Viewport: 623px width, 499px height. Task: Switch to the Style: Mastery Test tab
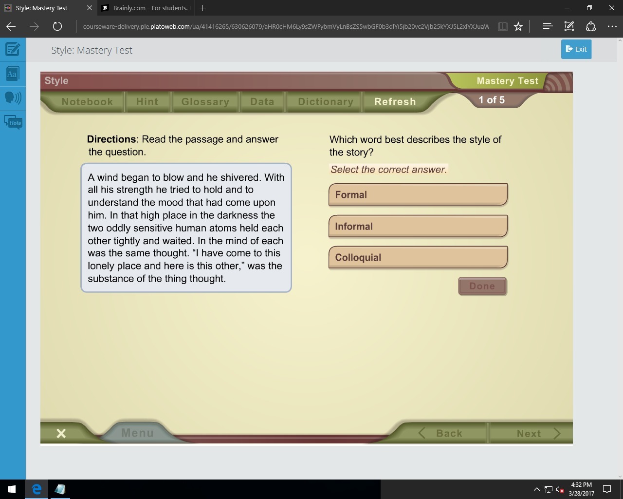pos(42,8)
